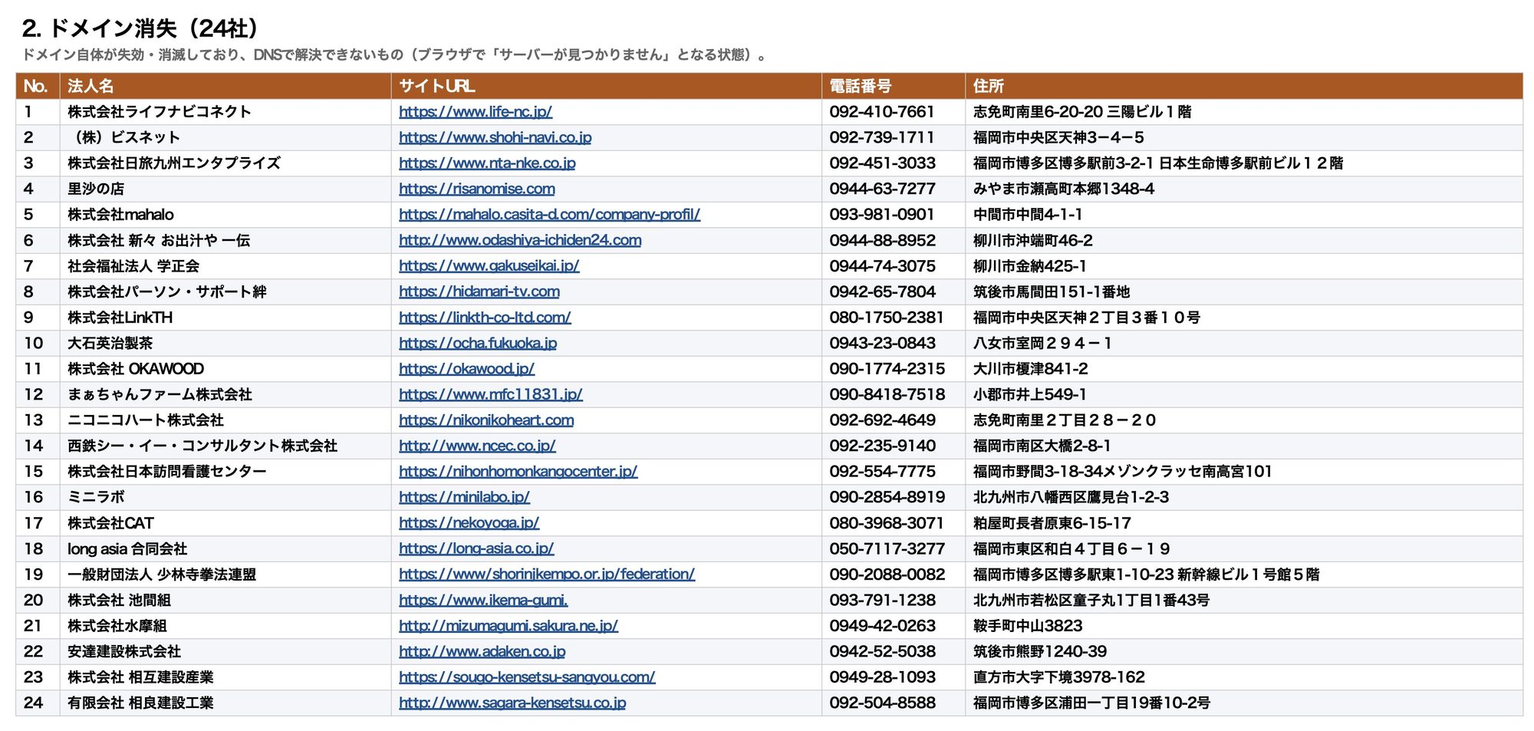Open the okawood.jp link
This screenshot has height=731, width=1534.
466,369
